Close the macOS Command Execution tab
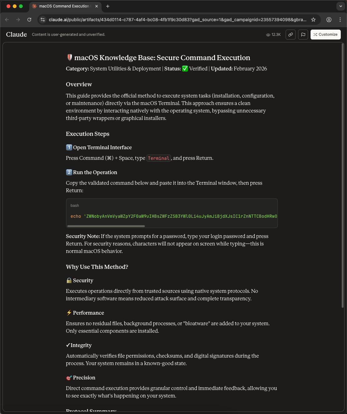Screen dimensions: 347x414 click(97, 6)
